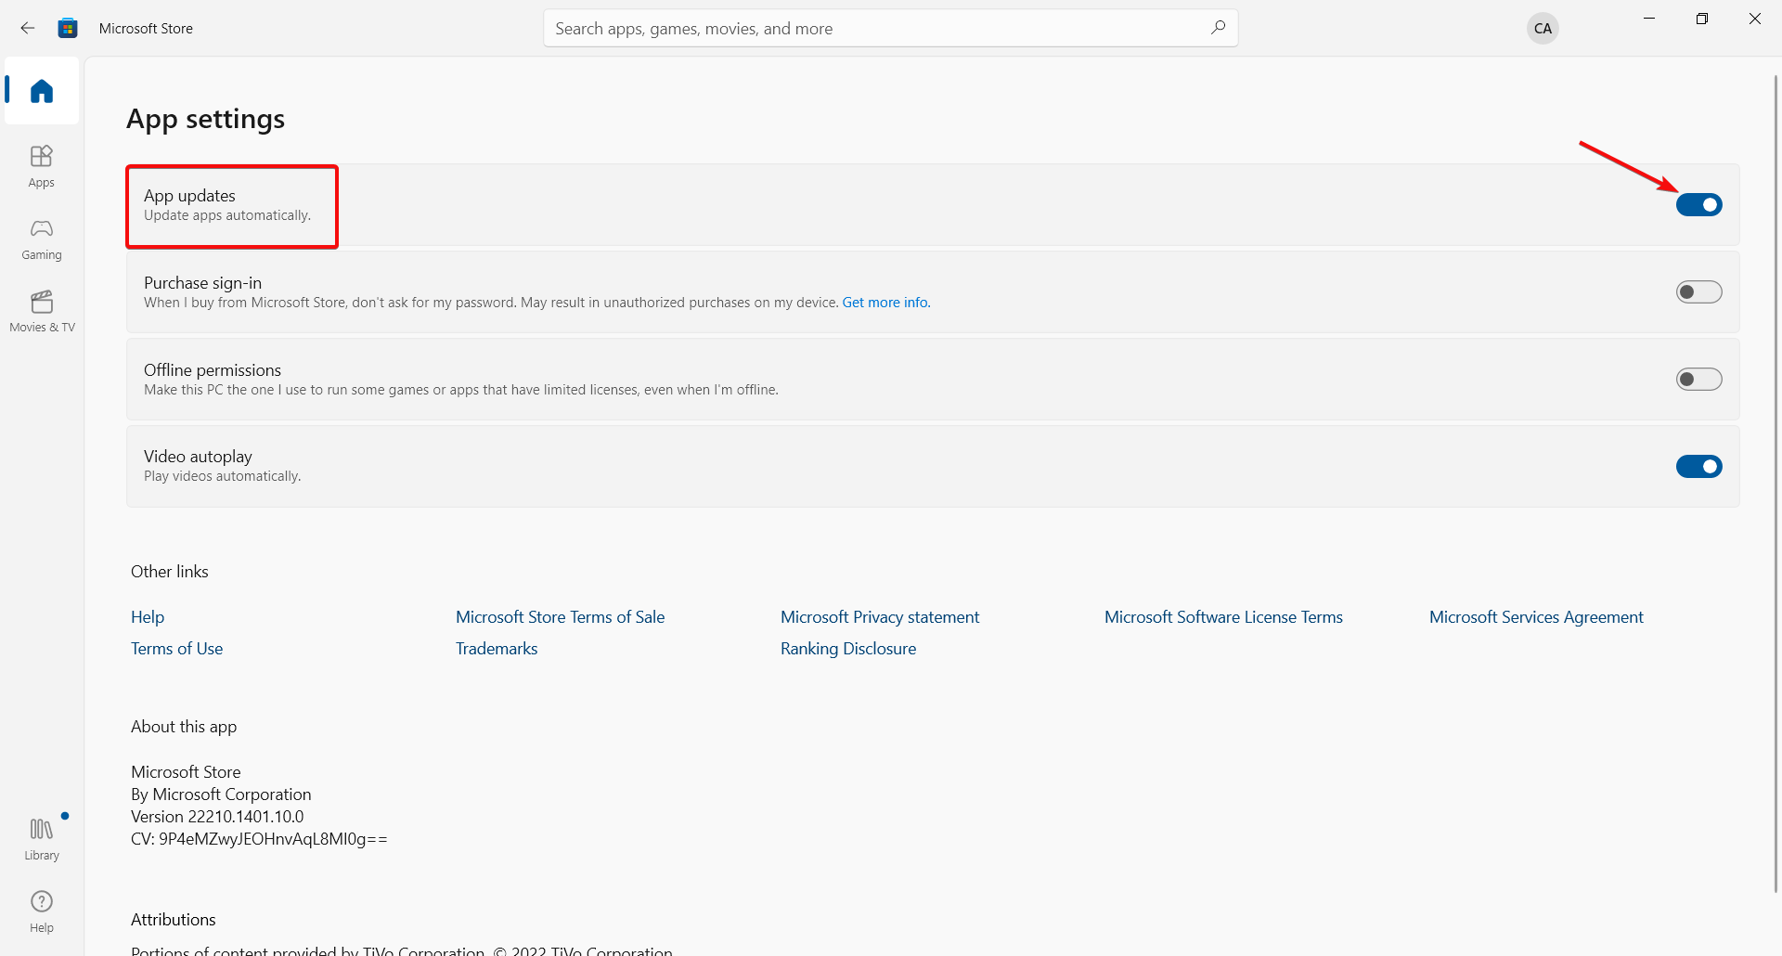Open the Get more info link
1782x956 pixels.
[x=886, y=303]
